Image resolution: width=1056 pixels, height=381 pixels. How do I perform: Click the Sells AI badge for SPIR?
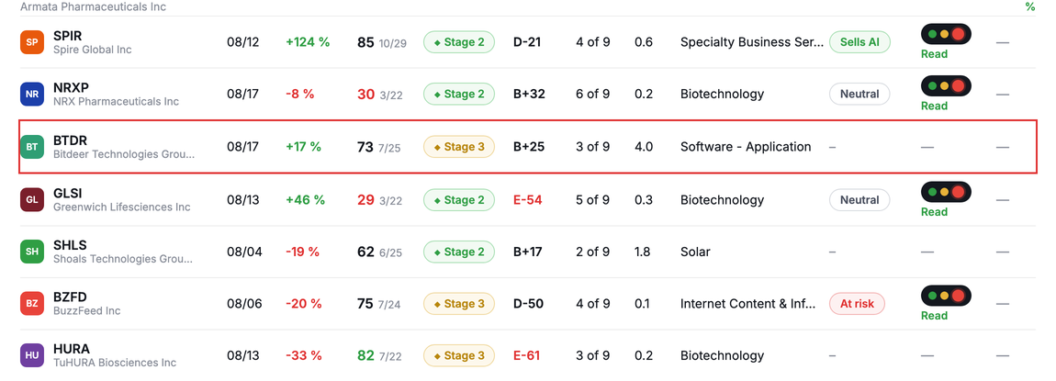pyautogui.click(x=860, y=41)
